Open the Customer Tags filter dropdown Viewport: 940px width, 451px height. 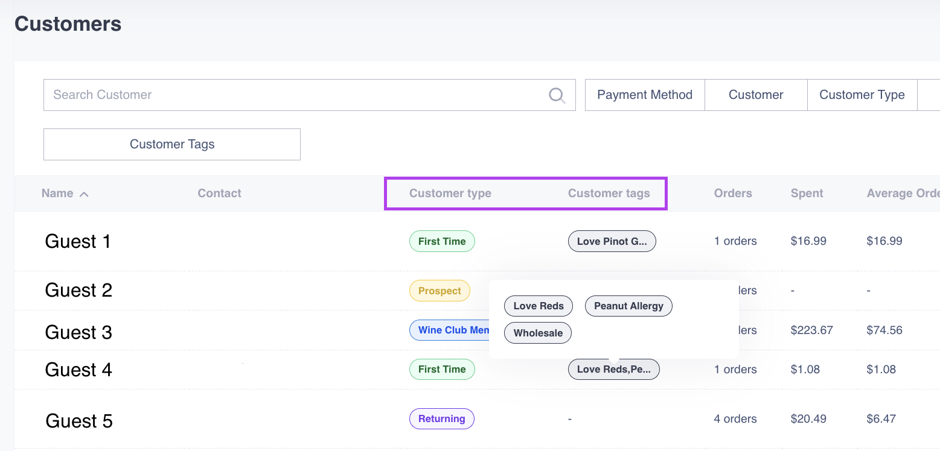click(172, 145)
